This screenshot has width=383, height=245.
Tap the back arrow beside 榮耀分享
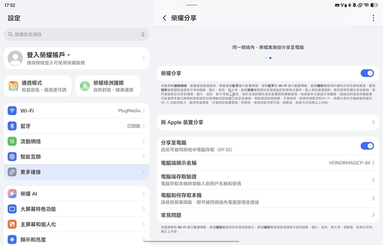click(x=165, y=18)
